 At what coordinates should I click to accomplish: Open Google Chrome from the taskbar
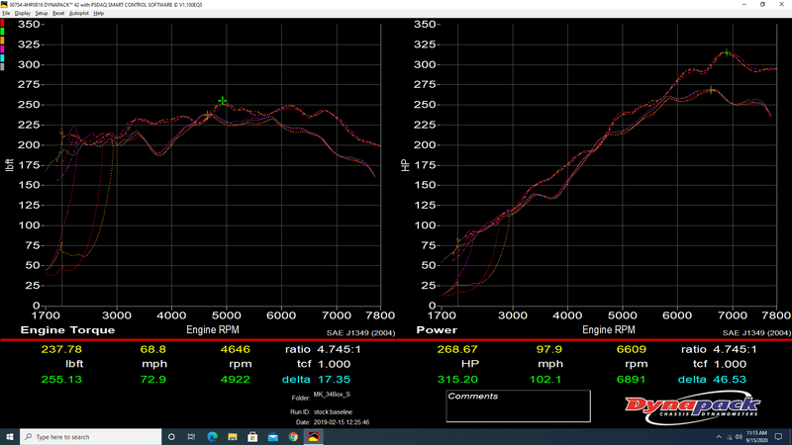point(294,436)
